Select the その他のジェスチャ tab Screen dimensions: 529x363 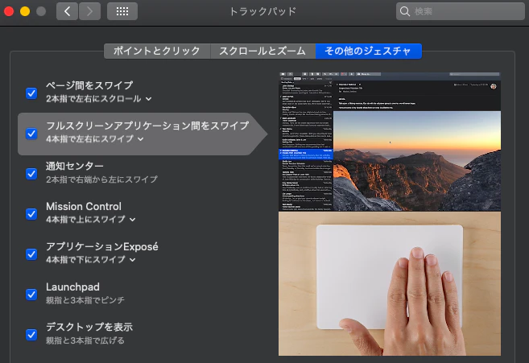[x=369, y=51]
